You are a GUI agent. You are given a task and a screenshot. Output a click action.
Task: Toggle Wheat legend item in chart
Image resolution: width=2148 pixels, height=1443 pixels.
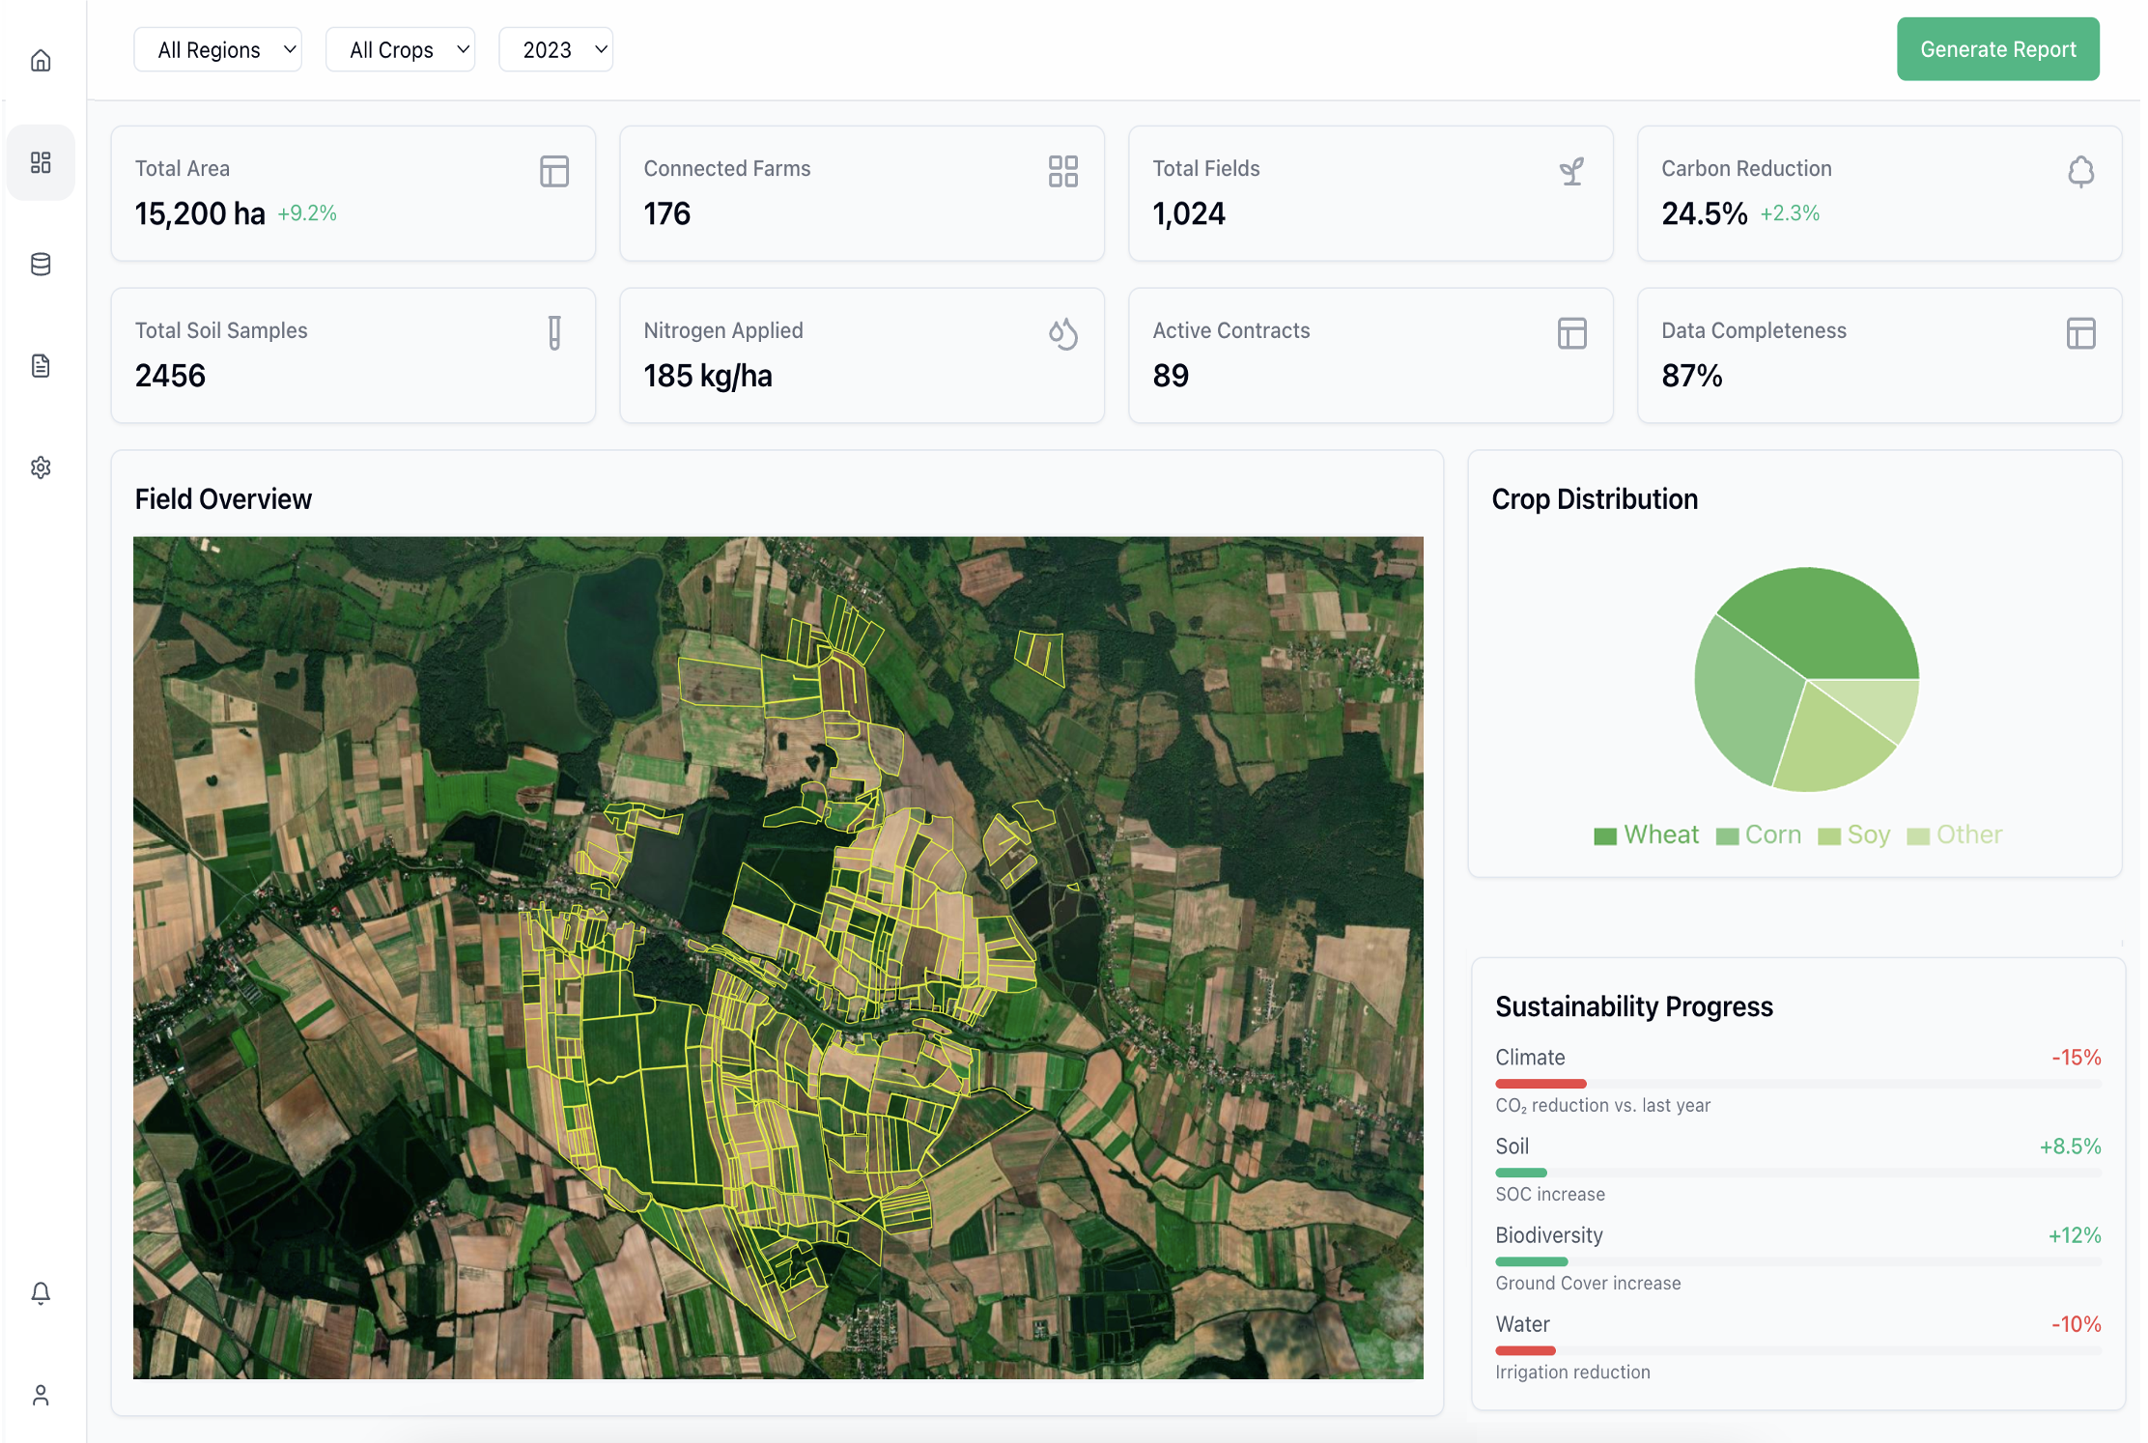(1647, 835)
